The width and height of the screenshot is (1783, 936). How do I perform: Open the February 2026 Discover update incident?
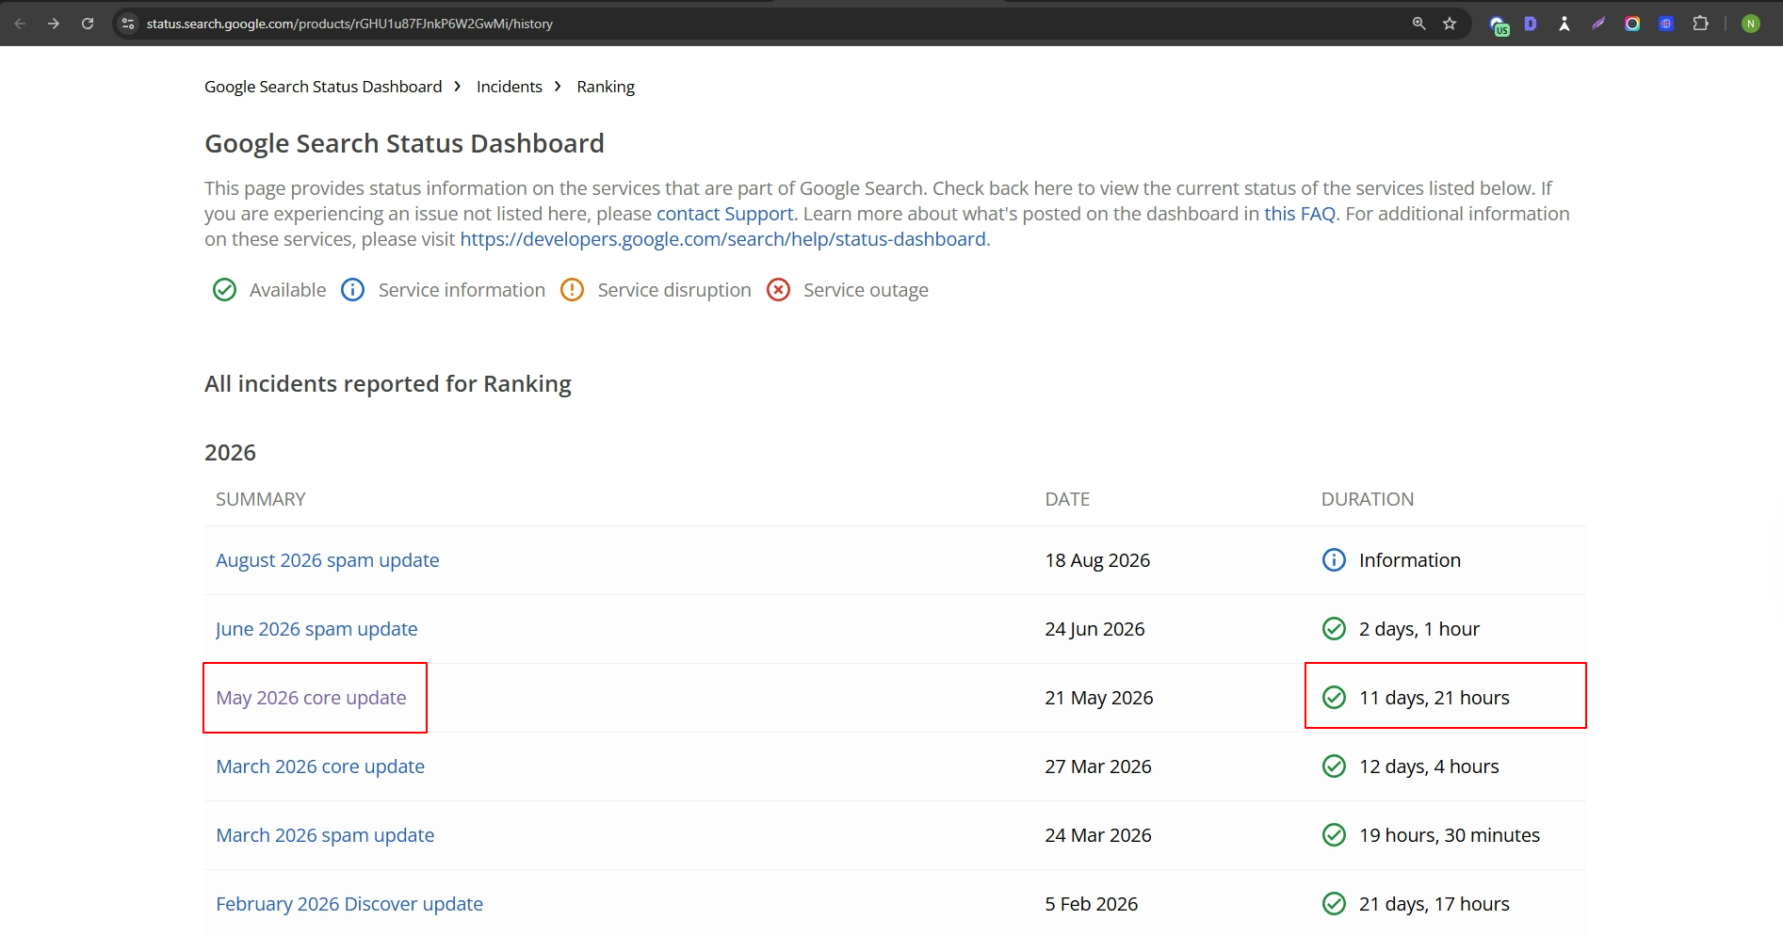pyautogui.click(x=349, y=904)
